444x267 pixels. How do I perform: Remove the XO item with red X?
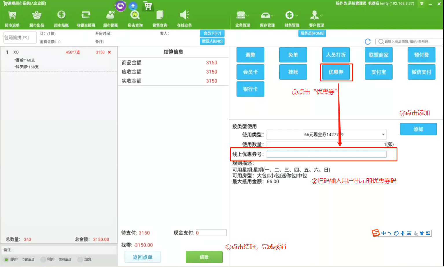109,52
